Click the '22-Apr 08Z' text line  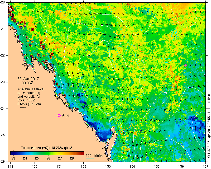pos(26,100)
